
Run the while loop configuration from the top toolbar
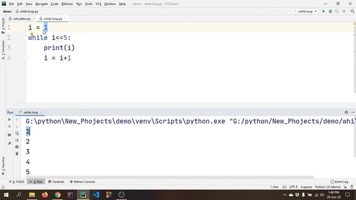pos(324,11)
